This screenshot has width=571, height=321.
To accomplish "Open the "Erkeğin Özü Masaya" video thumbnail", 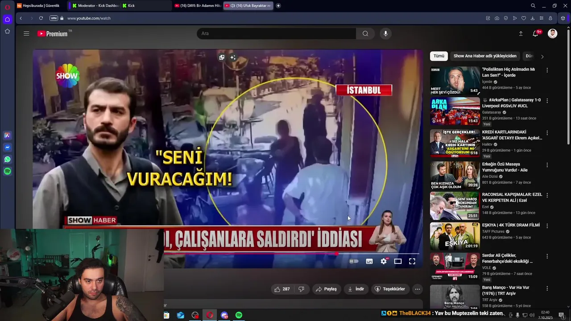I will tap(455, 175).
